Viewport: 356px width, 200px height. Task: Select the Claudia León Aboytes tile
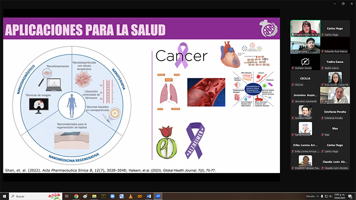[x=335, y=162]
